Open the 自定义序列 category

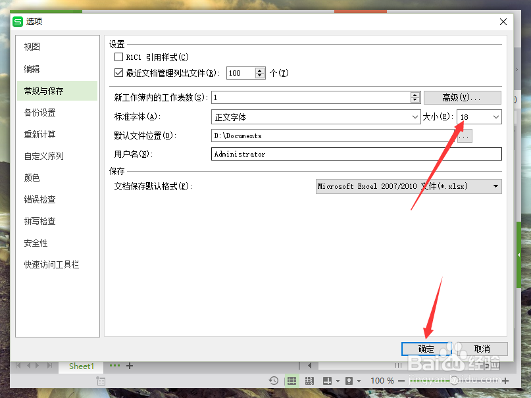[x=43, y=156]
